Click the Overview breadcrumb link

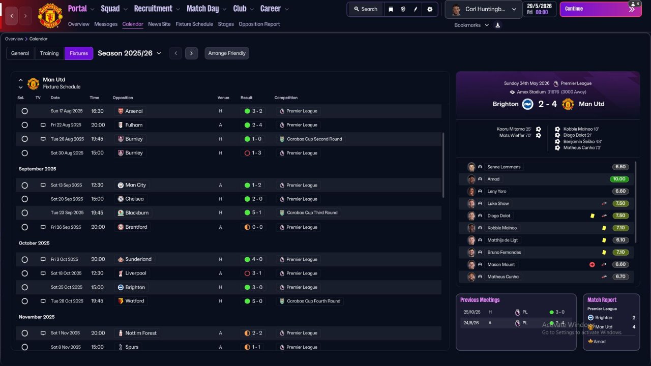(14, 39)
